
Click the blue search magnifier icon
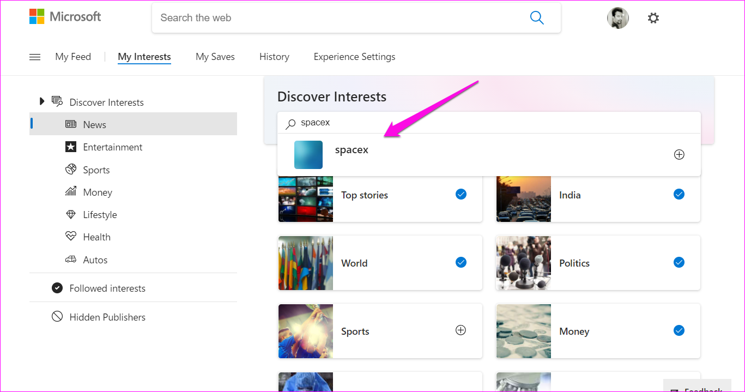point(537,18)
